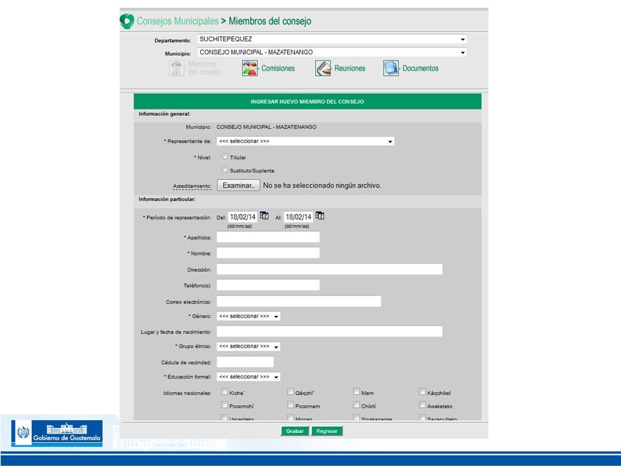Open the Educación formal dropdown
The width and height of the screenshot is (621, 466).
tap(248, 377)
